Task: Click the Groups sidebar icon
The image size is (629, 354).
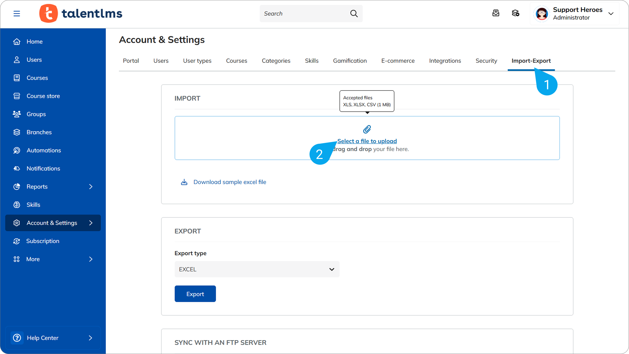Action: pyautogui.click(x=17, y=114)
